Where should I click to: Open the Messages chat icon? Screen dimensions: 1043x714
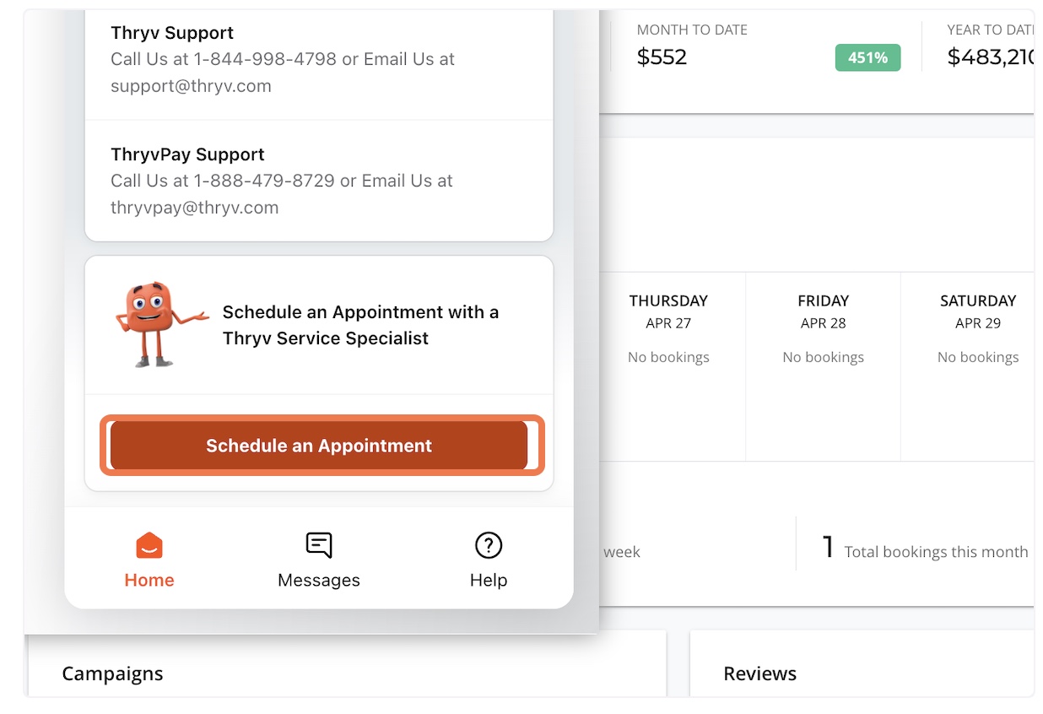319,545
